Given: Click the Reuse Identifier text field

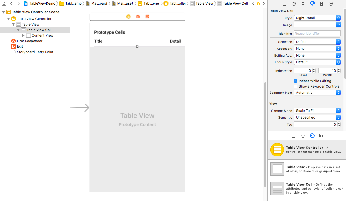Looking at the screenshot, I should [317, 33].
